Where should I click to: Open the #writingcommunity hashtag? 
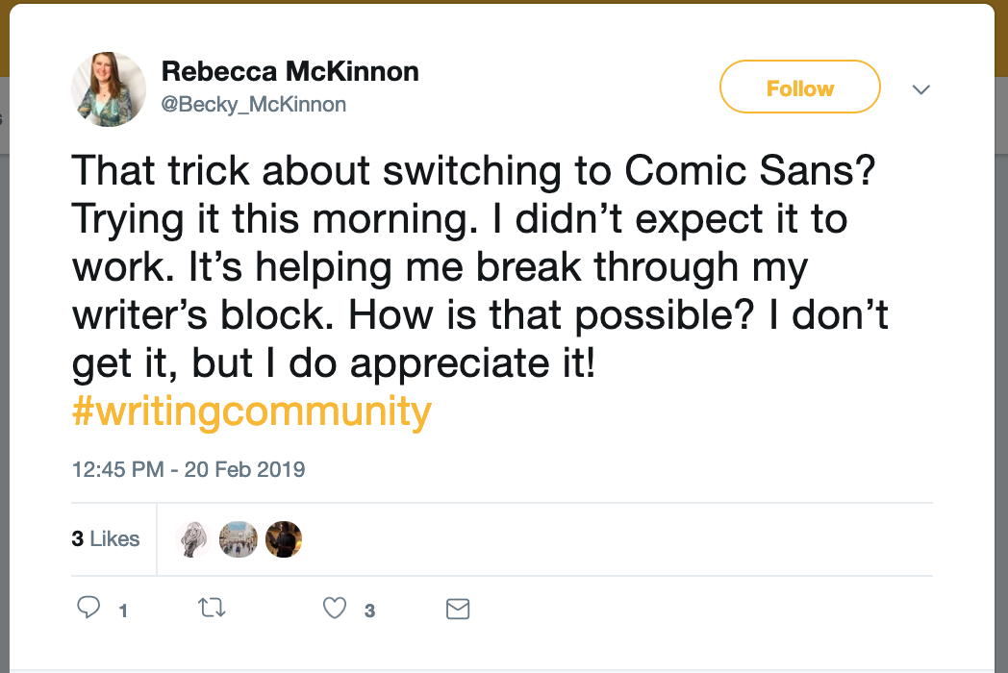pos(252,411)
